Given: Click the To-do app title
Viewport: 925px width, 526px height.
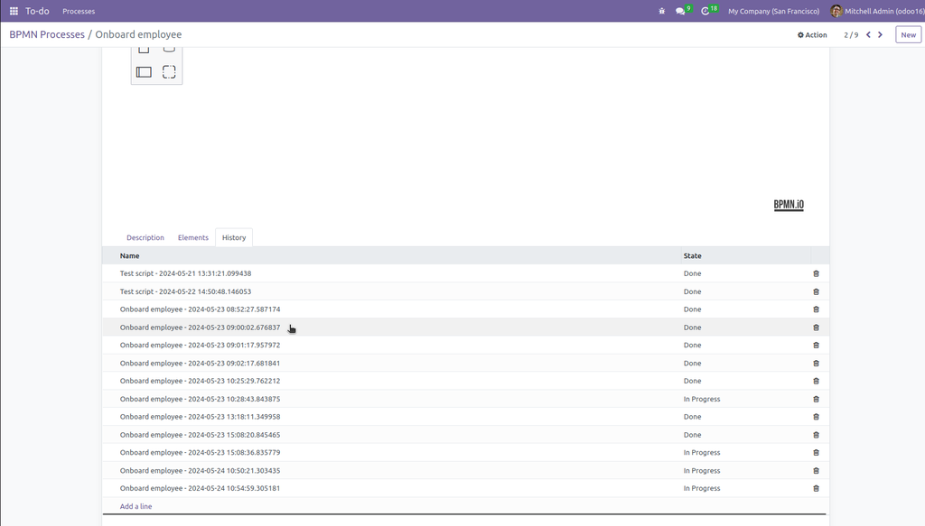Looking at the screenshot, I should (x=37, y=11).
